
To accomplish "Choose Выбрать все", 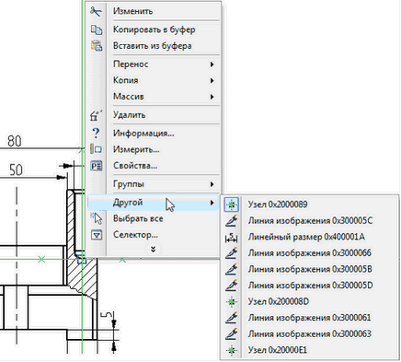I will click(153, 218).
